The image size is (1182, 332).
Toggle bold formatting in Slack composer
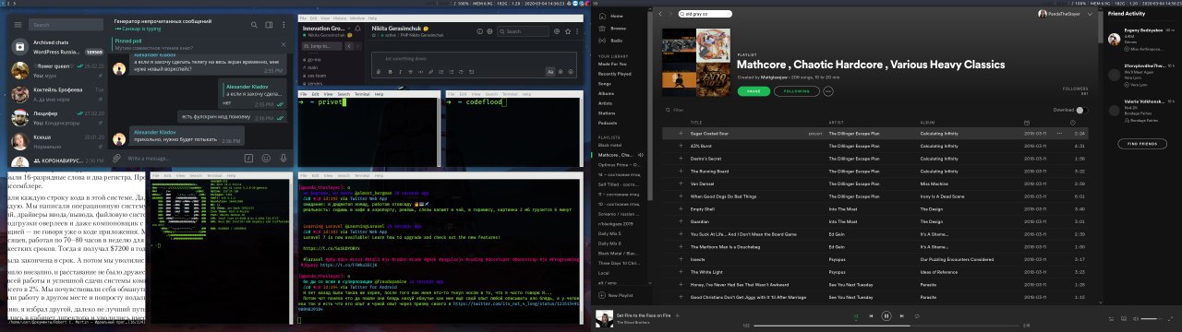390,72
